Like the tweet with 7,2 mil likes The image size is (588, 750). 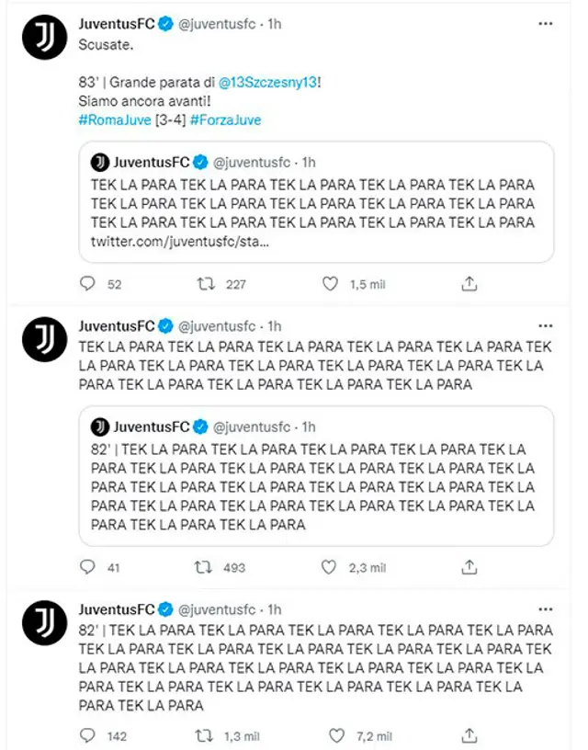pyautogui.click(x=338, y=735)
